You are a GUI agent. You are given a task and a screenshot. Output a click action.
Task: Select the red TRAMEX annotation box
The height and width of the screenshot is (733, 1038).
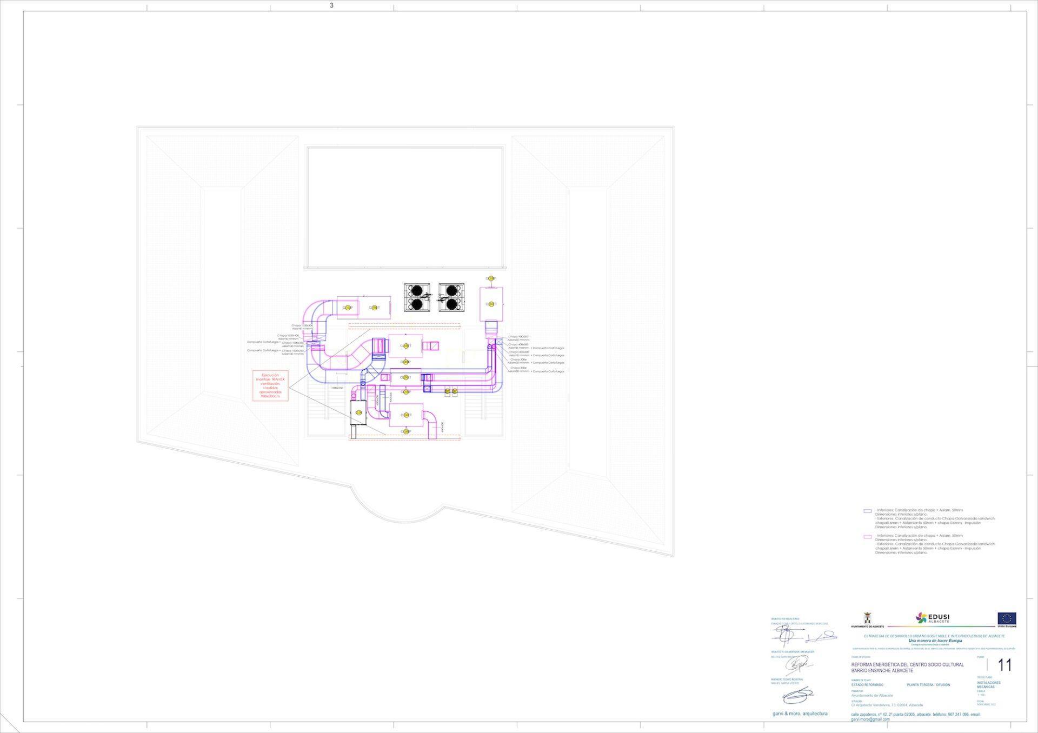pos(270,385)
